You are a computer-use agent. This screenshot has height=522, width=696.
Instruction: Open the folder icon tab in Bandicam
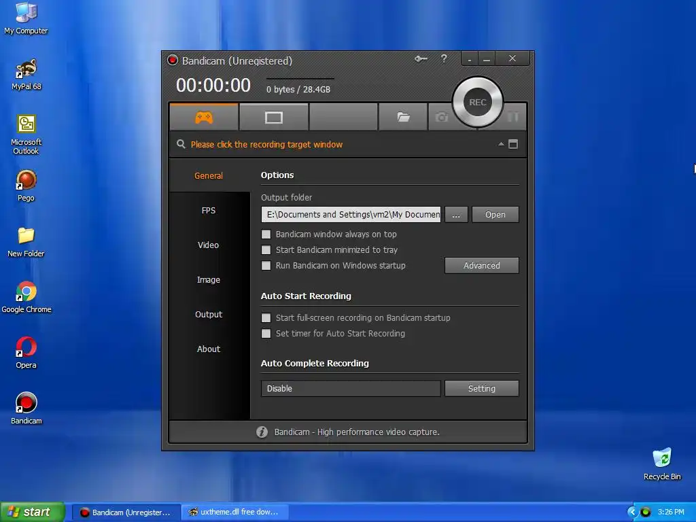pyautogui.click(x=403, y=117)
